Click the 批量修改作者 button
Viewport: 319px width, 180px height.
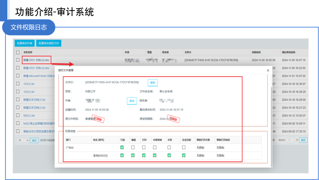point(25,43)
